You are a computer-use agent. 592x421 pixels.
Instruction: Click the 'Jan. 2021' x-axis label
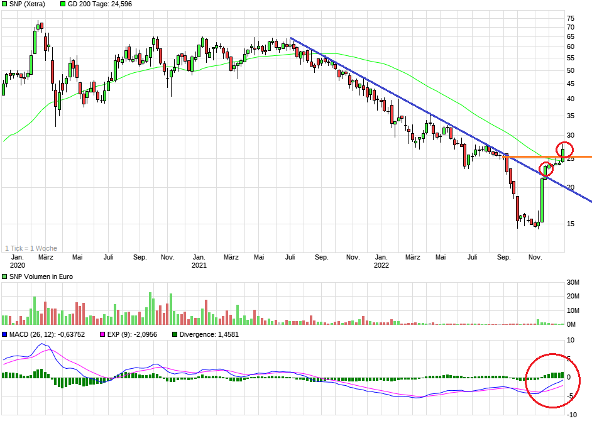pos(199,261)
